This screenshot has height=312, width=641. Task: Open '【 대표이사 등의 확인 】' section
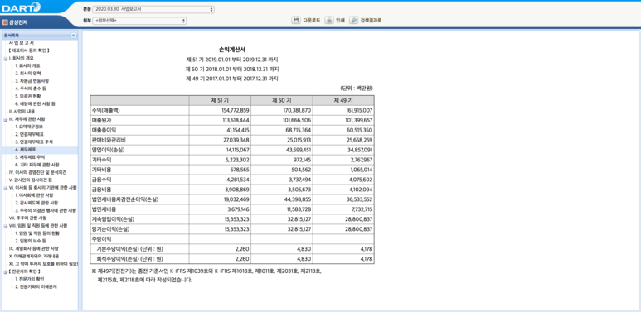(29, 50)
